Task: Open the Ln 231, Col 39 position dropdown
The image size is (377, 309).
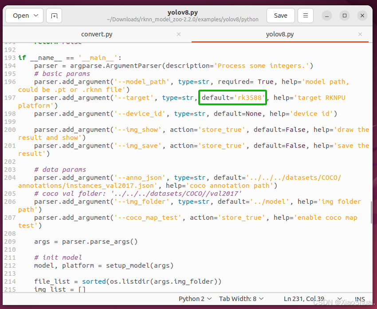Action: coord(313,299)
